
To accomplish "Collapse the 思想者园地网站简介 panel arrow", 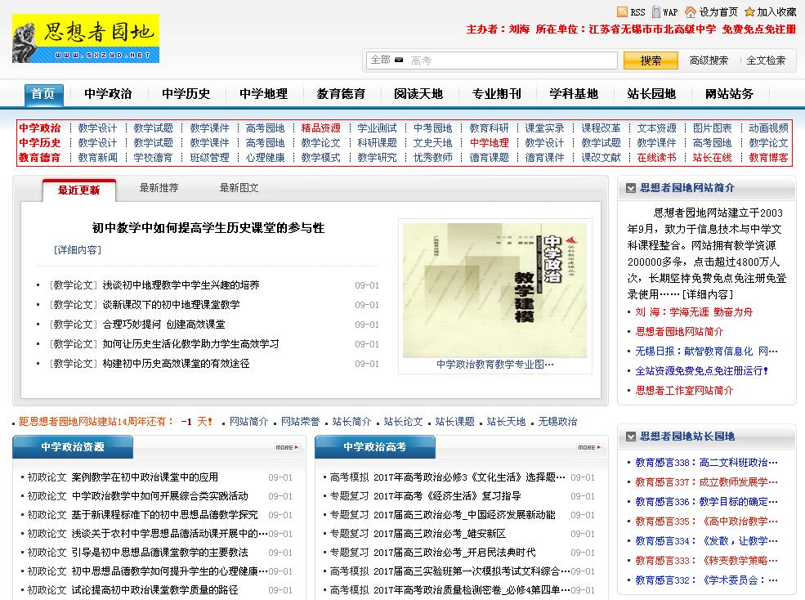I will 630,188.
